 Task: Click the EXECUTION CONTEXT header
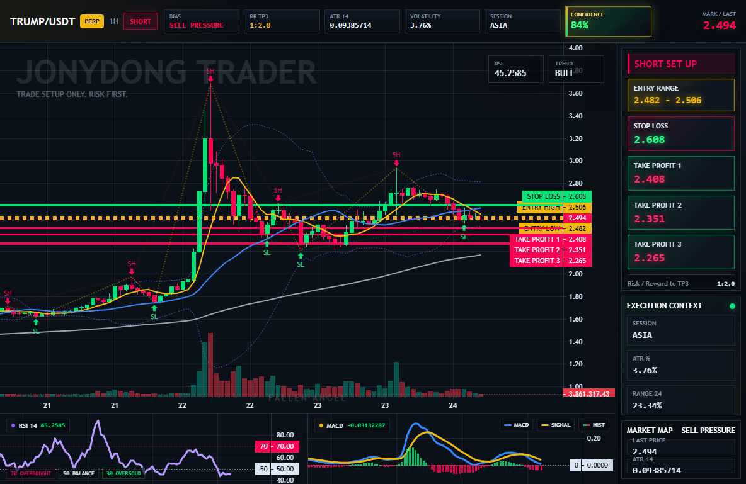[664, 306]
